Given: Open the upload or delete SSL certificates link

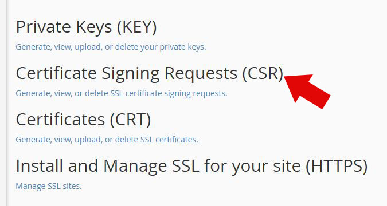Looking at the screenshot, I should [x=107, y=140].
